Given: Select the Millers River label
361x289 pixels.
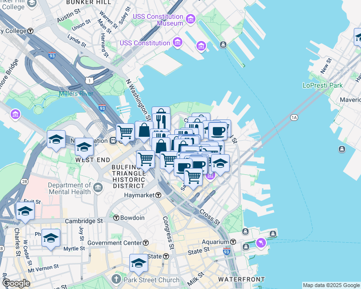Looking at the screenshot, I should [x=76, y=93].
